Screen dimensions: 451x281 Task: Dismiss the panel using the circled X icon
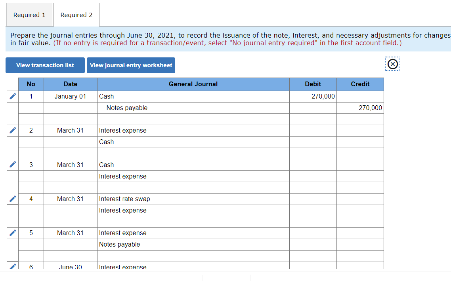pyautogui.click(x=392, y=64)
